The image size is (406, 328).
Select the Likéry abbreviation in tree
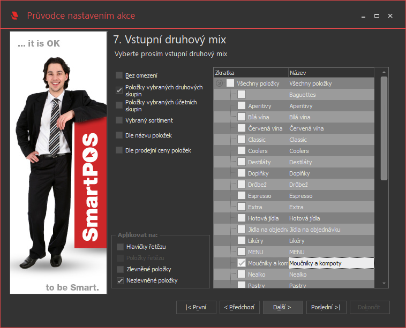[255, 241]
